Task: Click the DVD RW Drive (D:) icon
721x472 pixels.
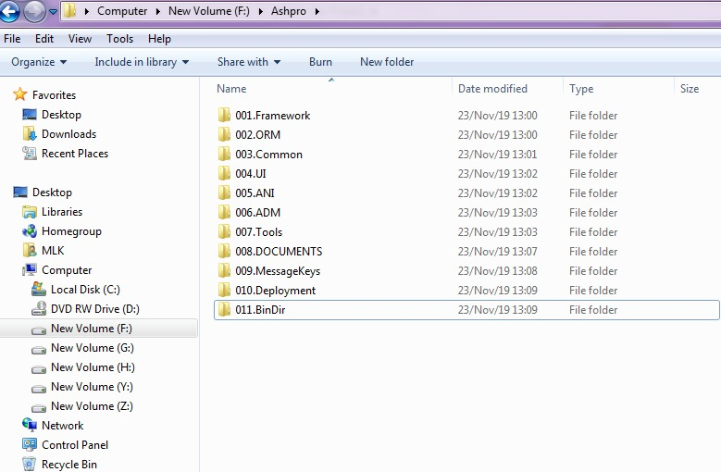Action: click(x=39, y=309)
